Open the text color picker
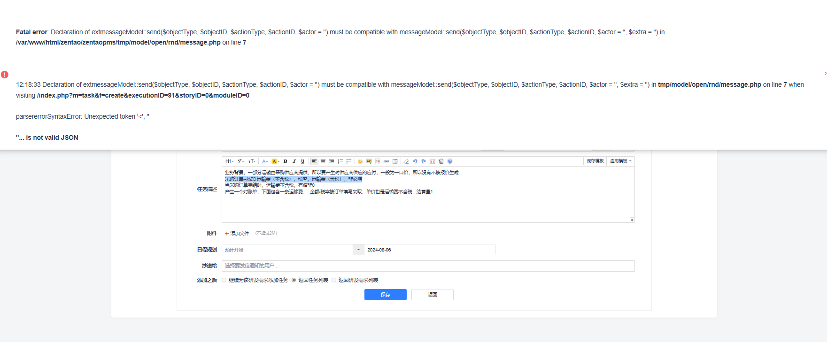The width and height of the screenshot is (827, 342). click(x=265, y=161)
